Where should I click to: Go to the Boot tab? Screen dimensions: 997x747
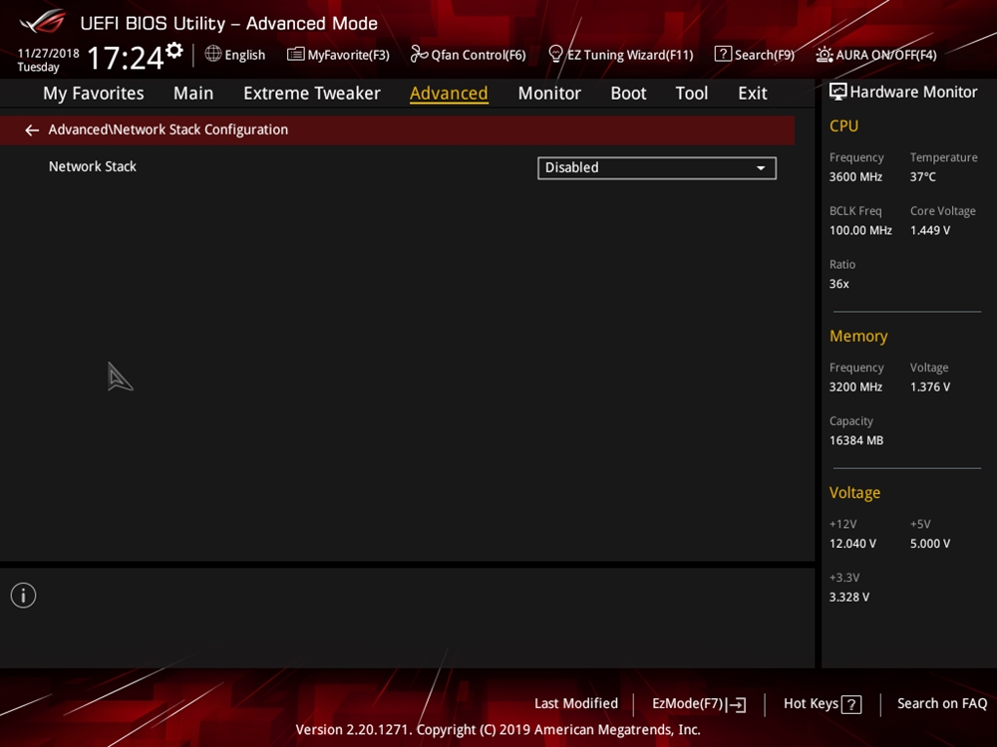(x=628, y=94)
